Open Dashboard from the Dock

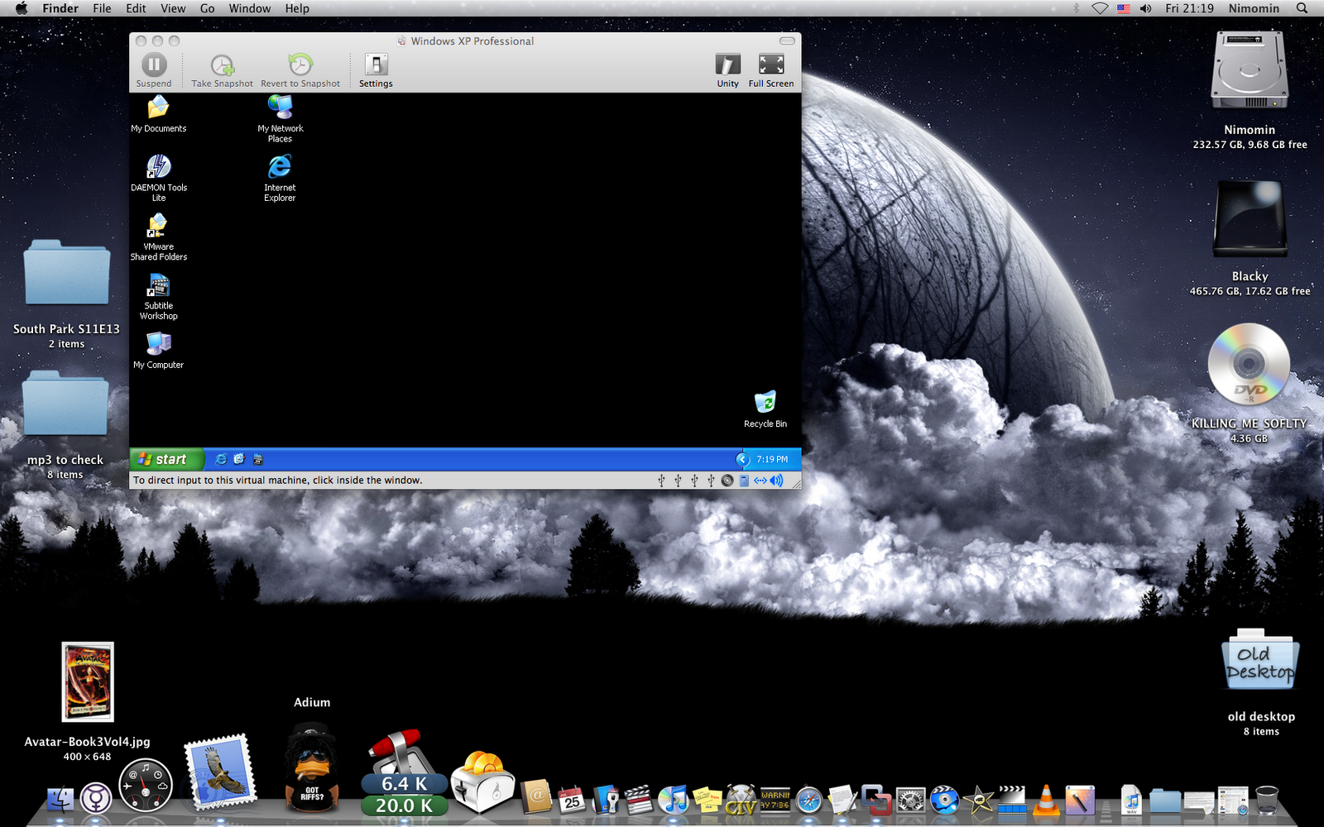[146, 785]
